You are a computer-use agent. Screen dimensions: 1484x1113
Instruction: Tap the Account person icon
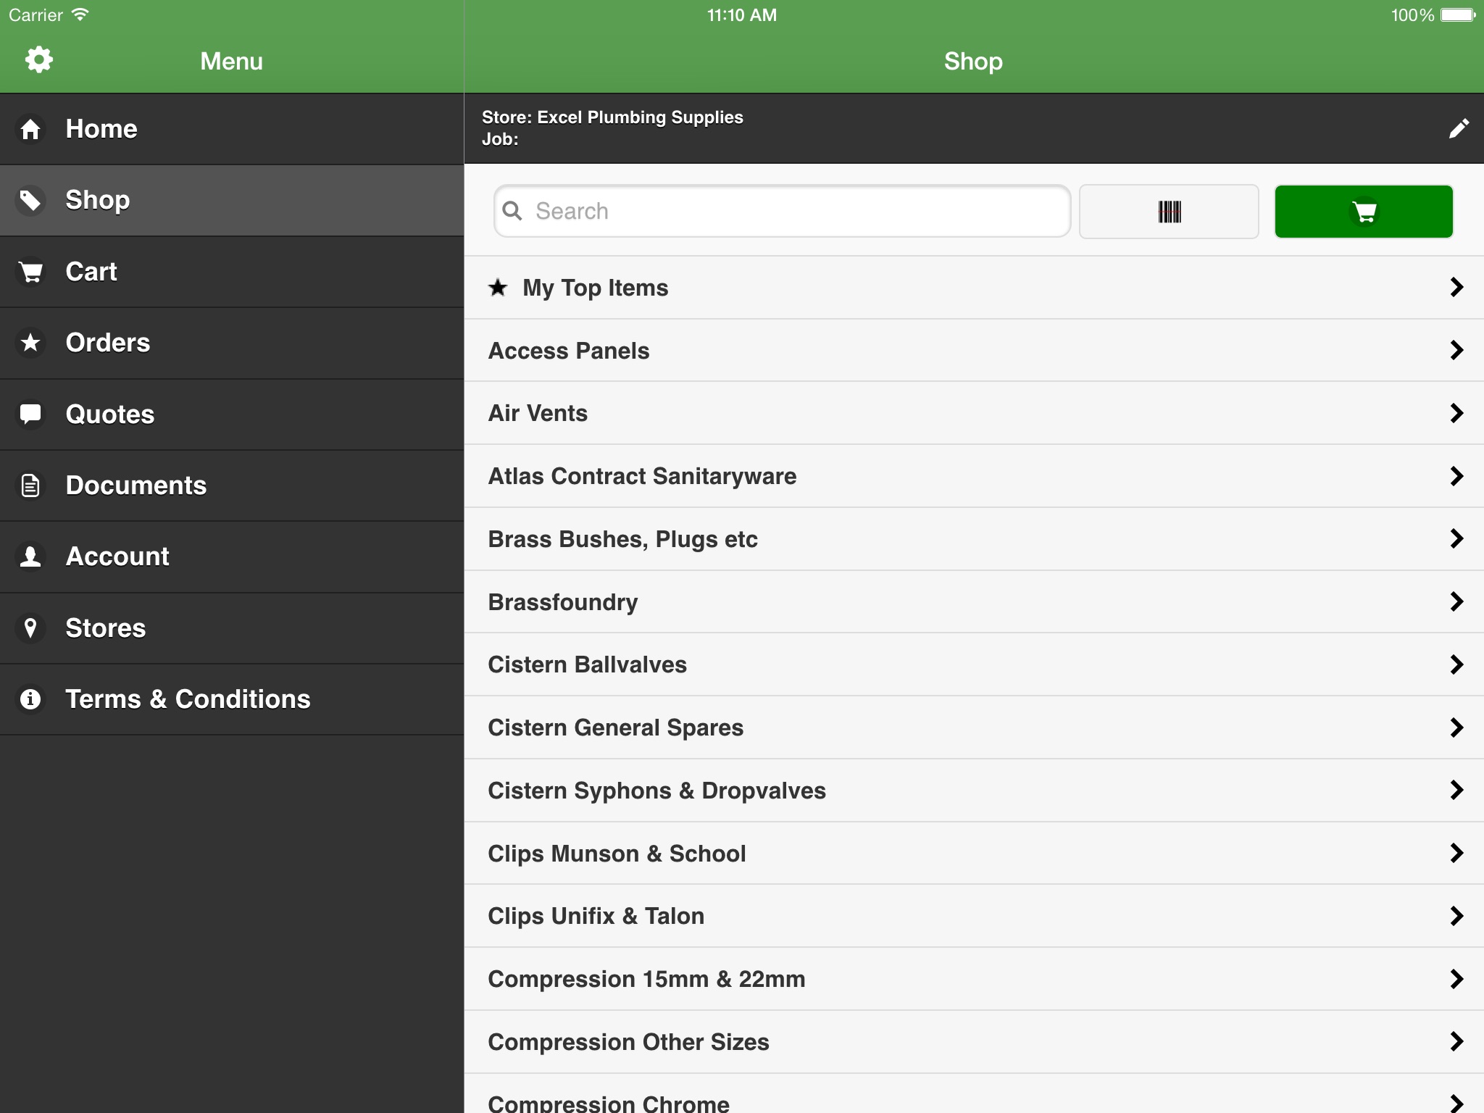(30, 556)
